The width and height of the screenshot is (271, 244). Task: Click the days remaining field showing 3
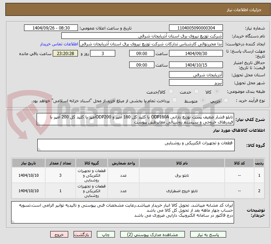tap(103, 53)
